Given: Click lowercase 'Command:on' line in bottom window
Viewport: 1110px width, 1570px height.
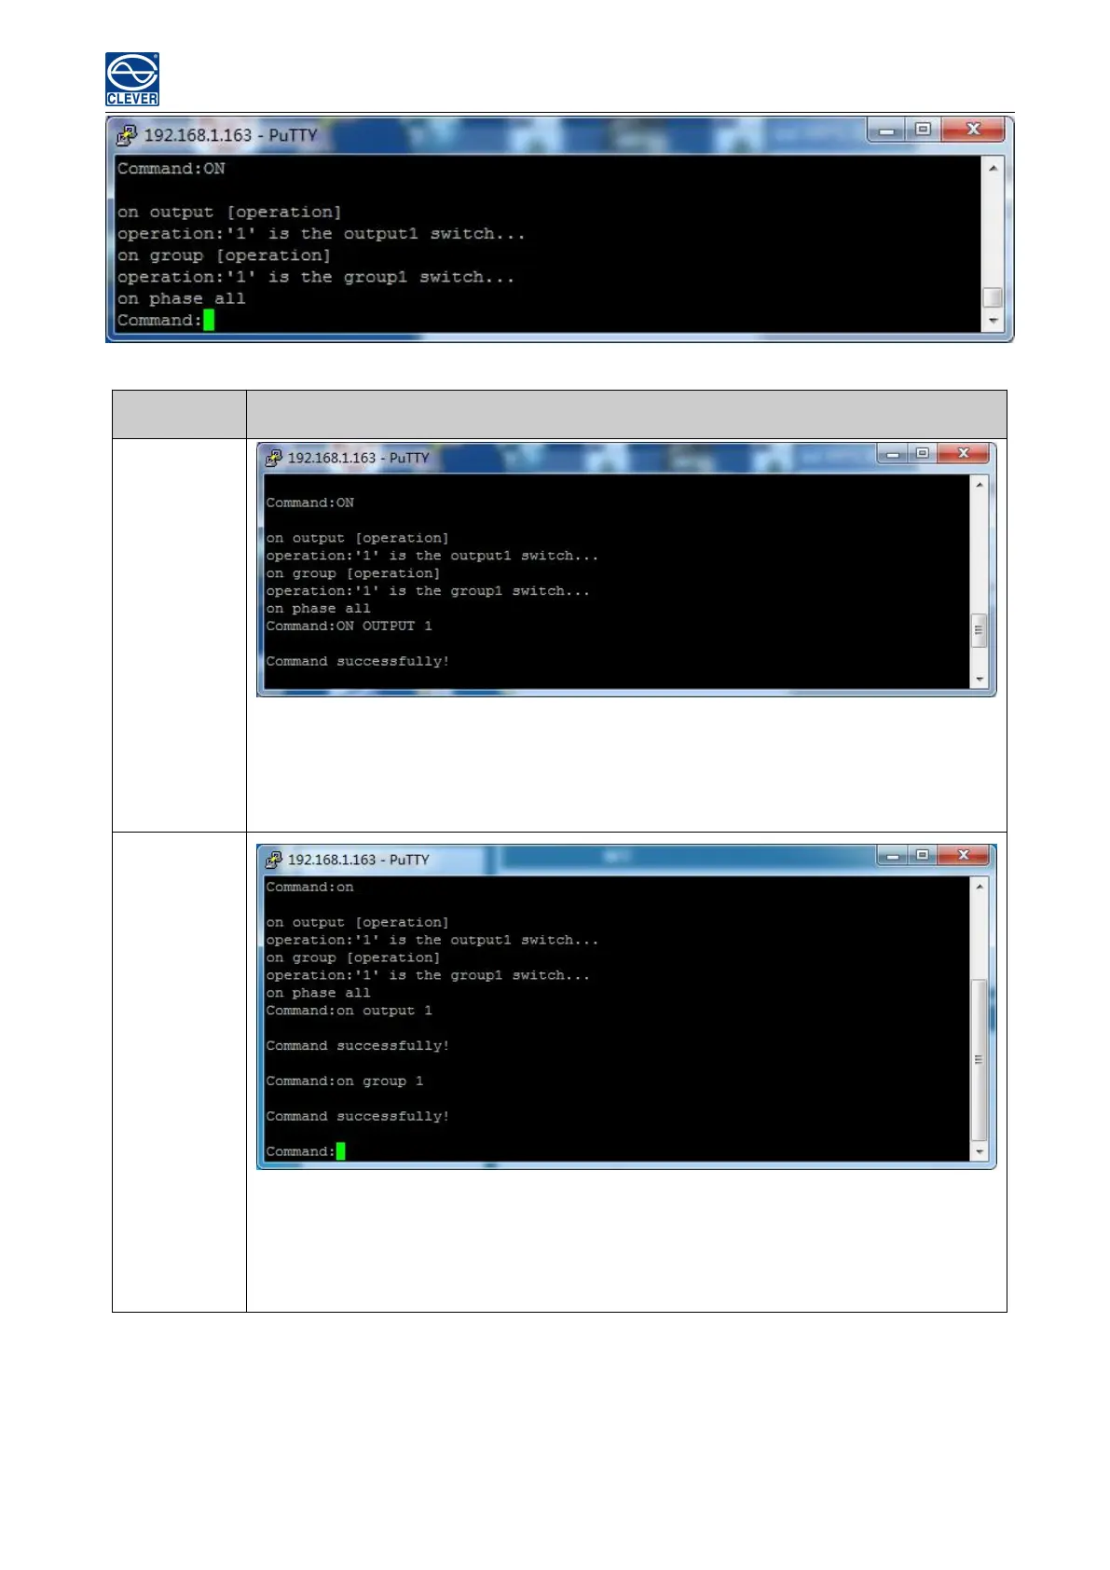Looking at the screenshot, I should click(310, 887).
